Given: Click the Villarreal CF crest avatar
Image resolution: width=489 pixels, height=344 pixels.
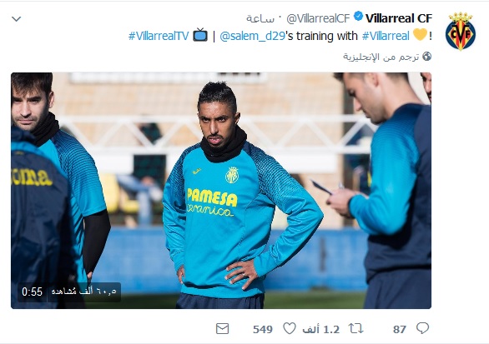Looking at the screenshot, I should (x=461, y=32).
